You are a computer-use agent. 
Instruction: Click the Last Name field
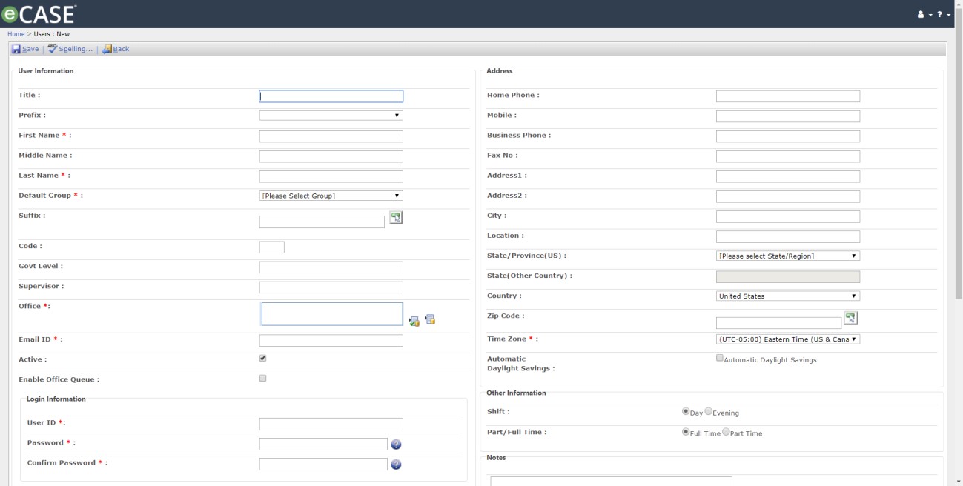tap(331, 176)
